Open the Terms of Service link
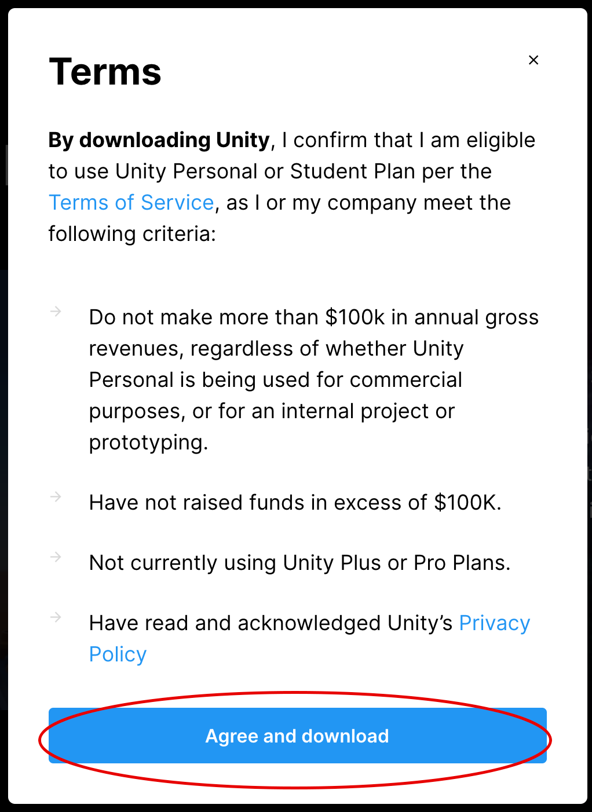Image resolution: width=592 pixels, height=812 pixels. point(131,203)
